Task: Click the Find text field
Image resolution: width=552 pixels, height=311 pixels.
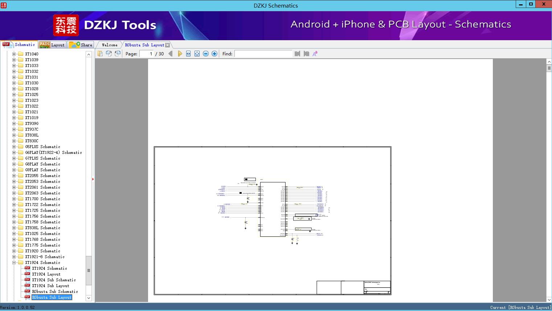Action: click(x=263, y=54)
